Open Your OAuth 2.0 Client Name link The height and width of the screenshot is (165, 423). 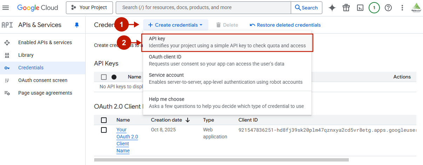tap(127, 140)
